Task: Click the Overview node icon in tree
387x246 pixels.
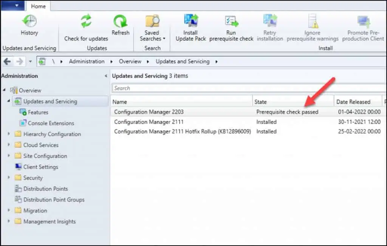Action: coord(14,90)
